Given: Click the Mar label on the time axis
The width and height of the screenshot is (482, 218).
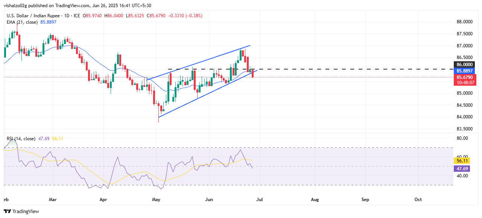Looking at the screenshot, I should (x=52, y=200).
